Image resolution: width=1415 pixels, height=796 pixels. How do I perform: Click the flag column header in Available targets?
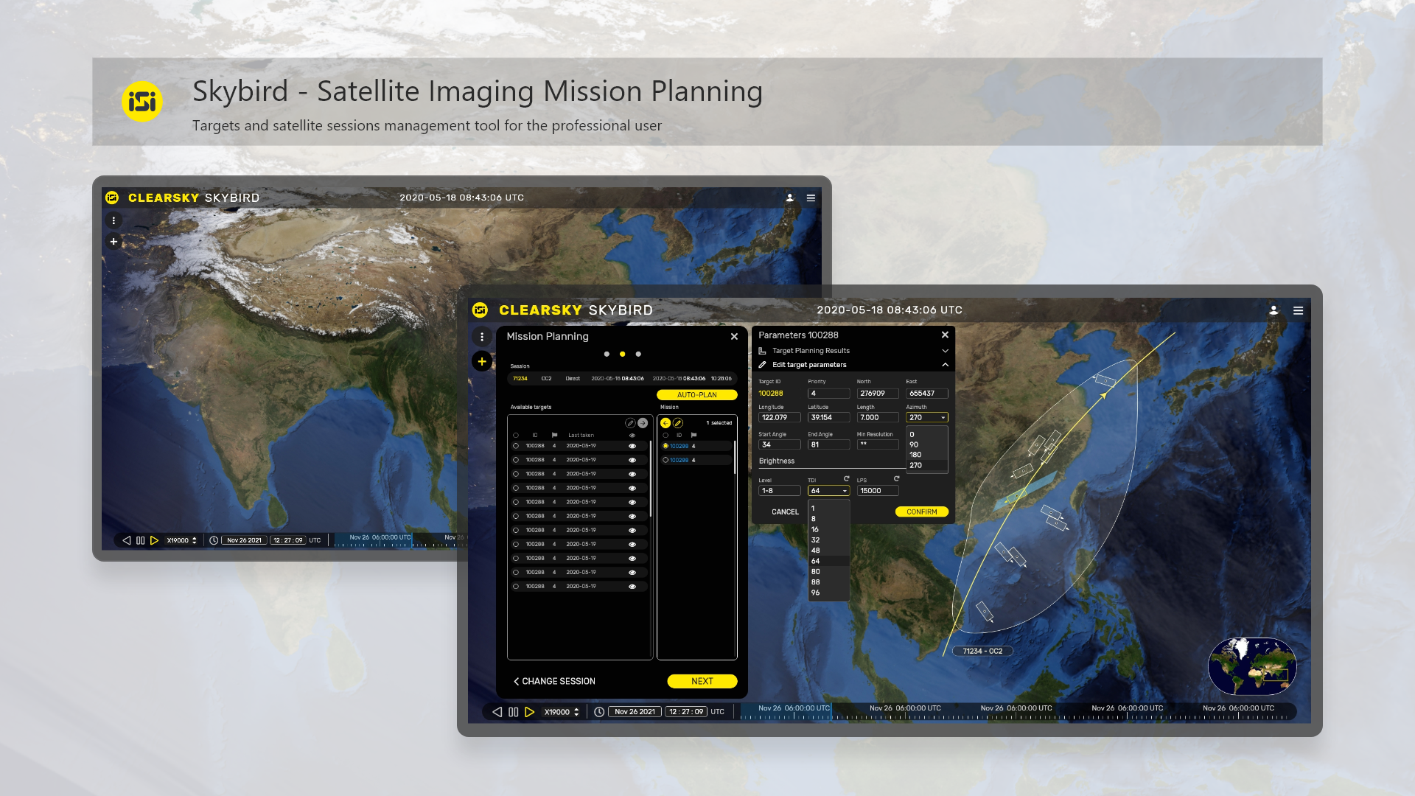554,435
